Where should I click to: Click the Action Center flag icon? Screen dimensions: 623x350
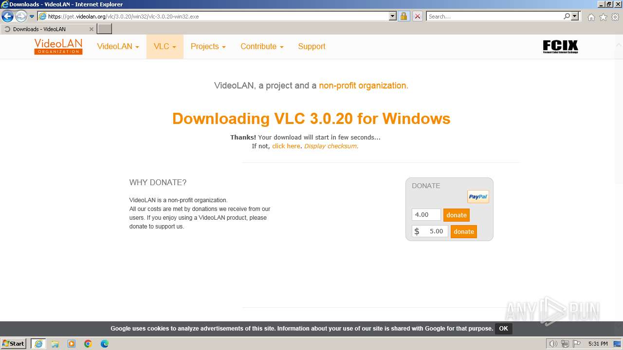tap(577, 344)
